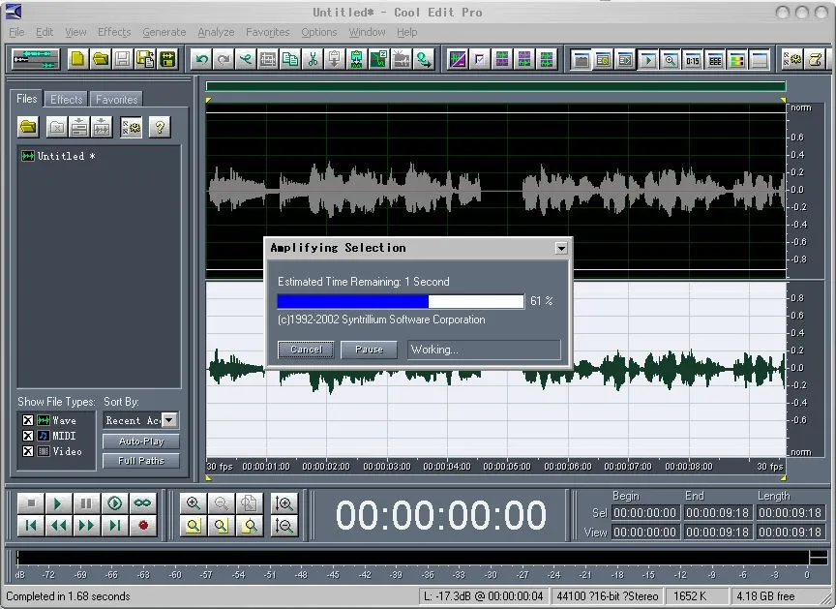
Task: Open the scripts window with the scroll icon
Action: coord(815,59)
